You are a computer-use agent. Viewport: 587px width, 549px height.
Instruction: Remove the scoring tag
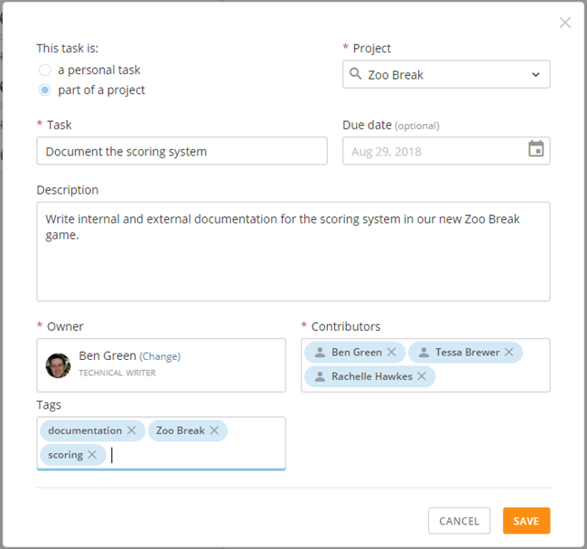click(x=92, y=455)
